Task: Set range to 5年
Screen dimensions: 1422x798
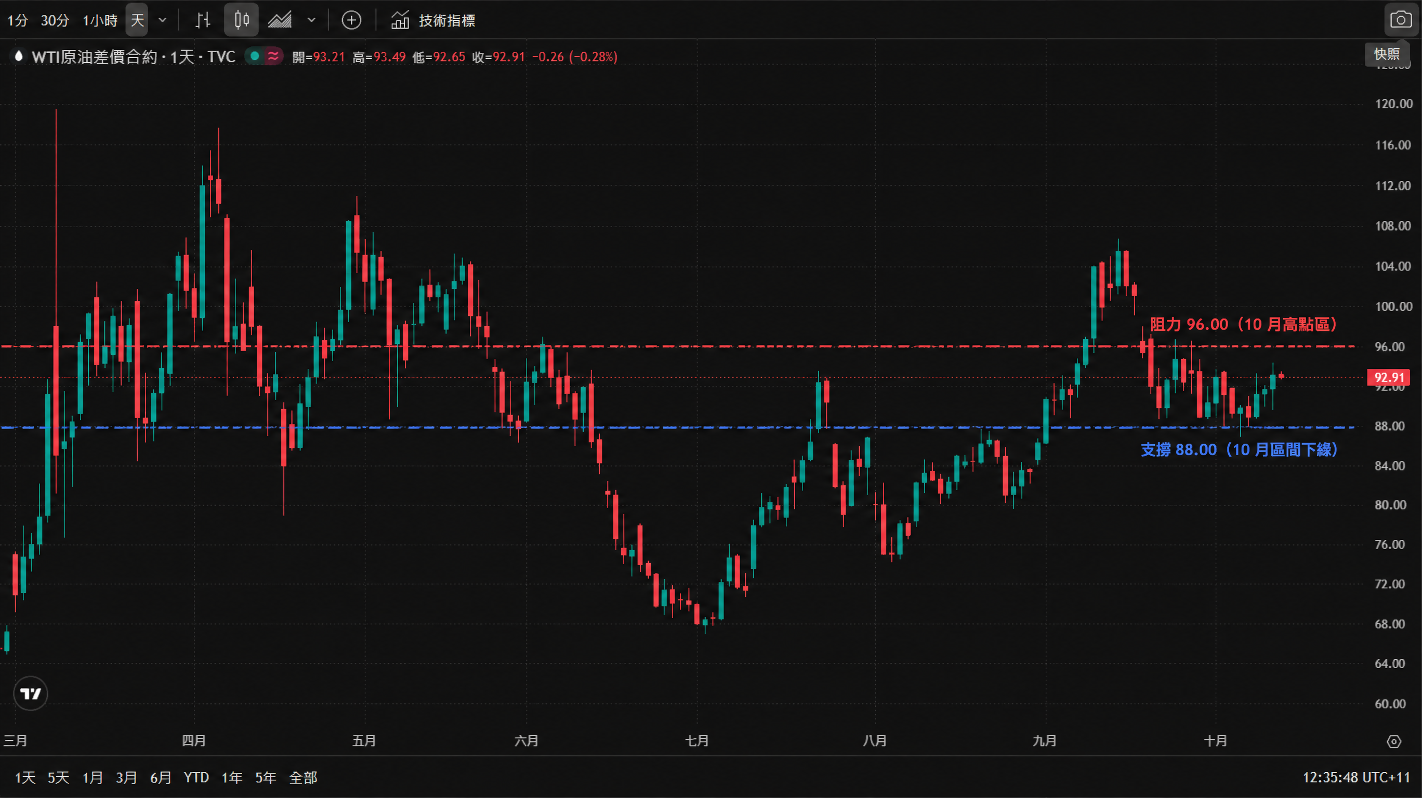Action: 266,778
